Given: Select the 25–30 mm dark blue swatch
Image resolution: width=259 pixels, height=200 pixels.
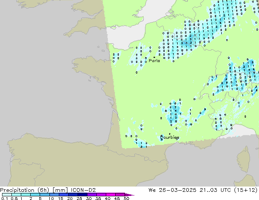Looking at the screenshot, I should tap(82, 195).
